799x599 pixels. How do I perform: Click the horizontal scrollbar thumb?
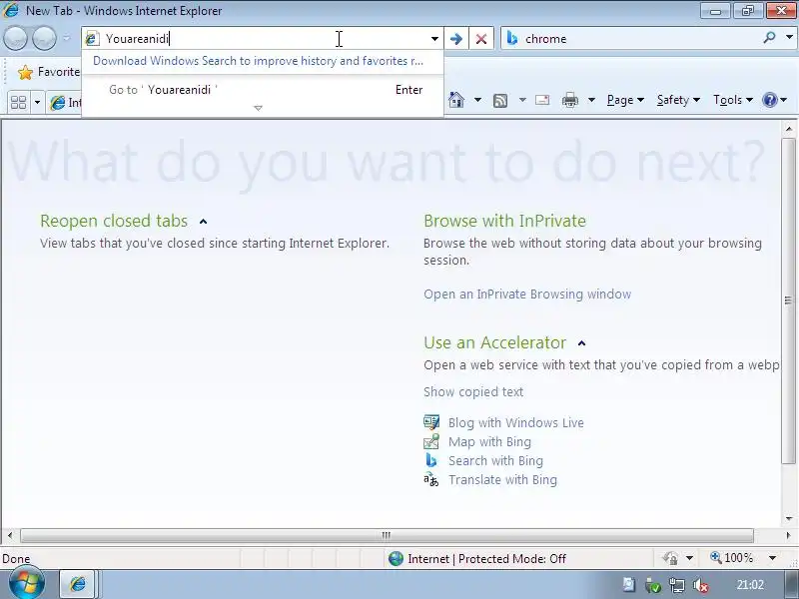point(387,535)
